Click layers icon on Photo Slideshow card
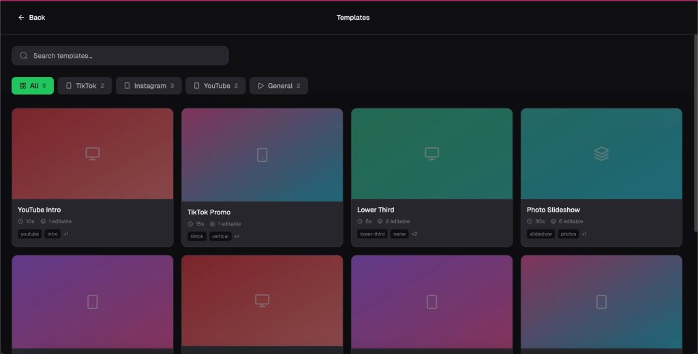Viewport: 698px width, 354px height. (x=601, y=153)
